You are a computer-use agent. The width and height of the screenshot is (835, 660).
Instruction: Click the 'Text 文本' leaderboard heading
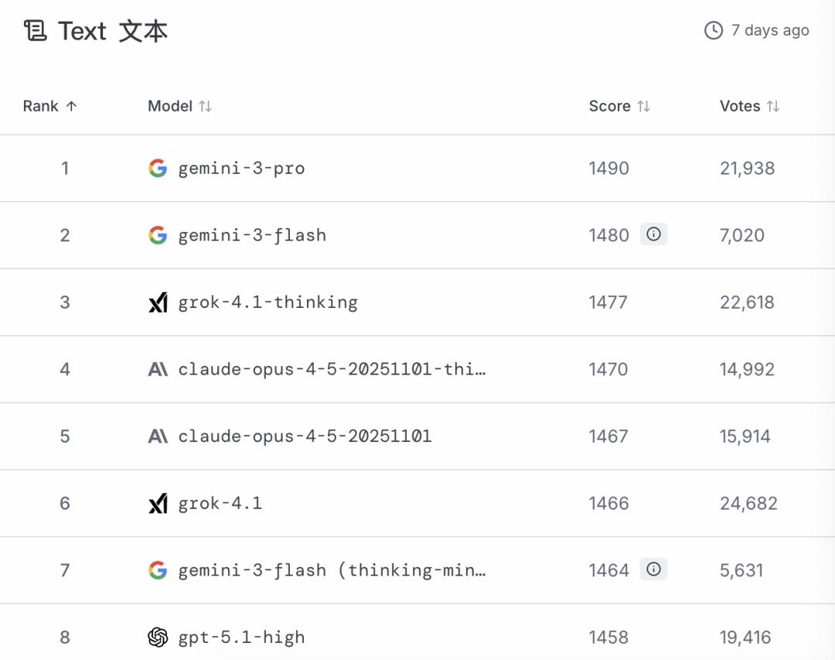click(113, 31)
